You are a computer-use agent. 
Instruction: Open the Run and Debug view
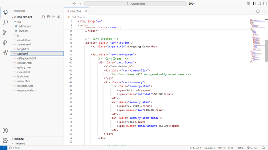coord(5,42)
